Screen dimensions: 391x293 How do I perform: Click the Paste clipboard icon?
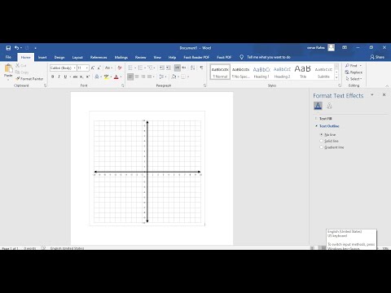point(8,68)
